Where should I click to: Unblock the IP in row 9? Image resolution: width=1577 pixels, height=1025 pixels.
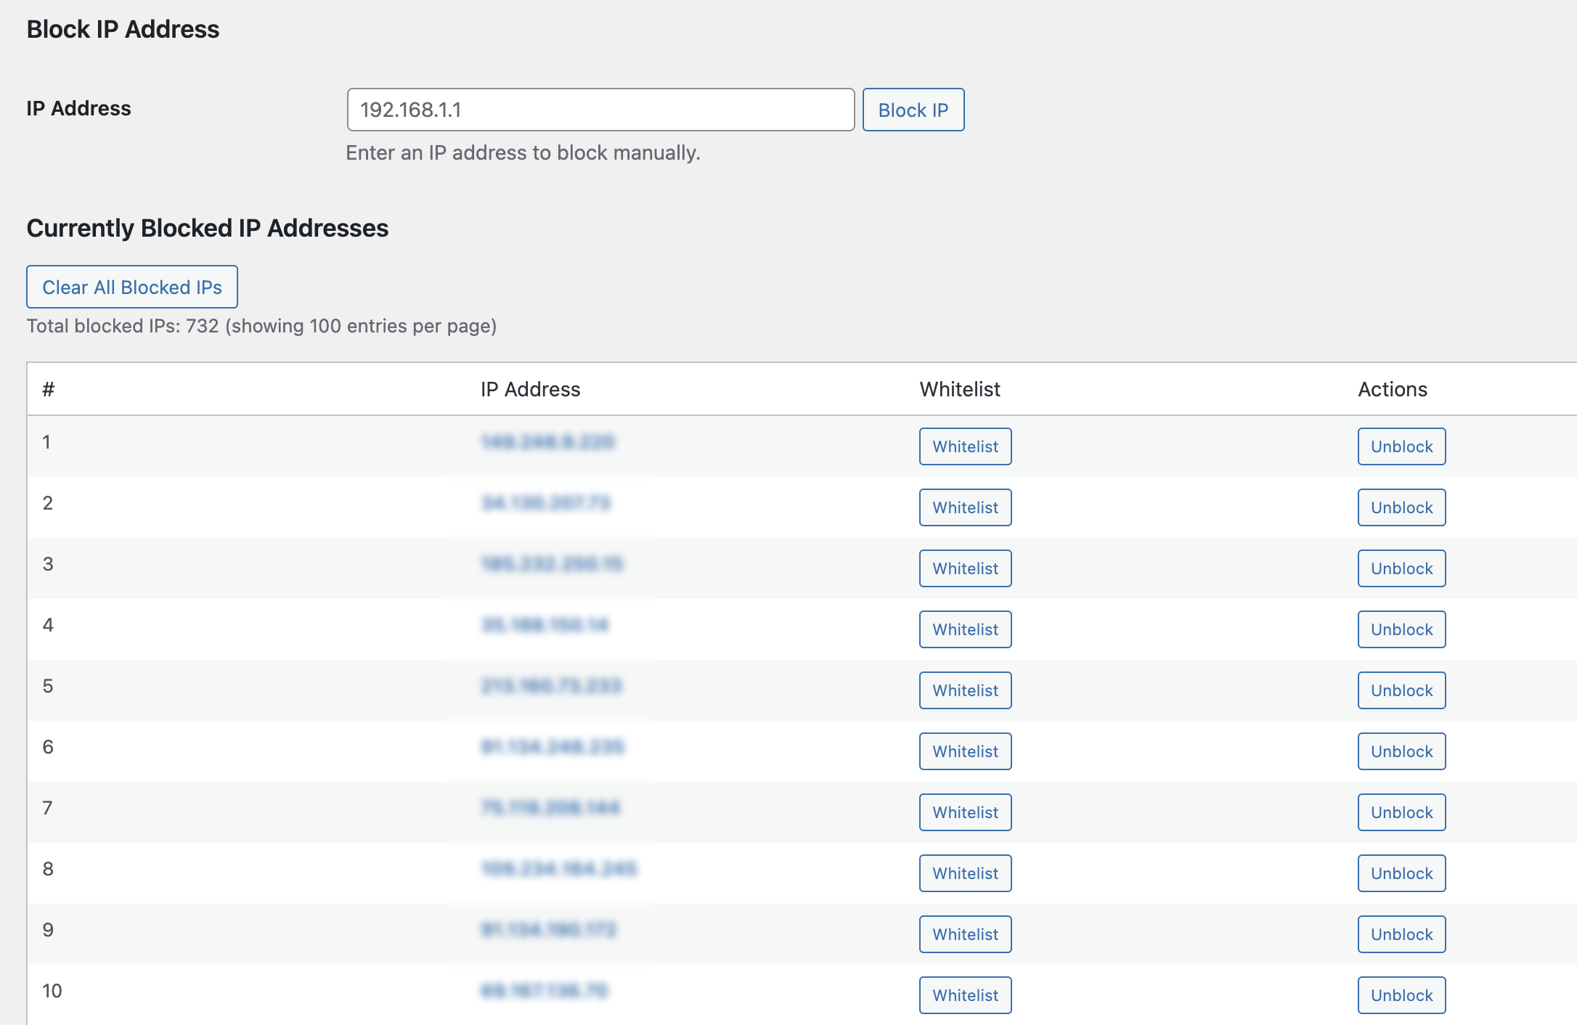click(1401, 934)
